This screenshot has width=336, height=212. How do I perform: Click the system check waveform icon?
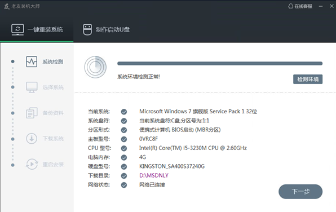[32, 61]
